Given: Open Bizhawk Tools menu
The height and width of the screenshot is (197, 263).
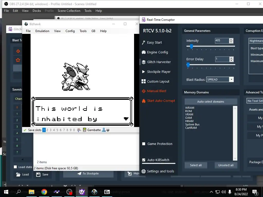Looking at the screenshot, I should 83,31.
